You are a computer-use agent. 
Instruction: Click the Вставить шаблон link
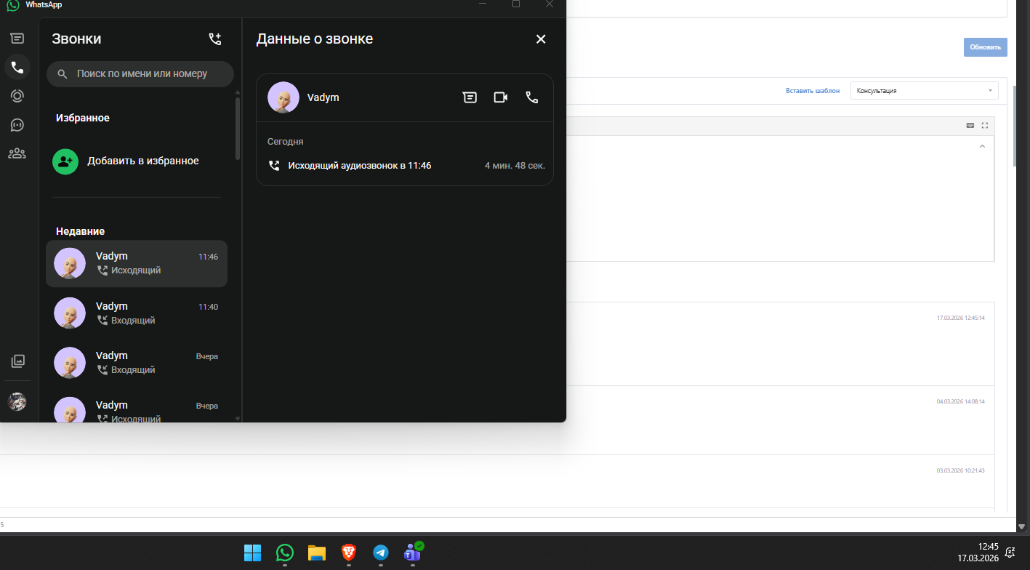coord(813,91)
